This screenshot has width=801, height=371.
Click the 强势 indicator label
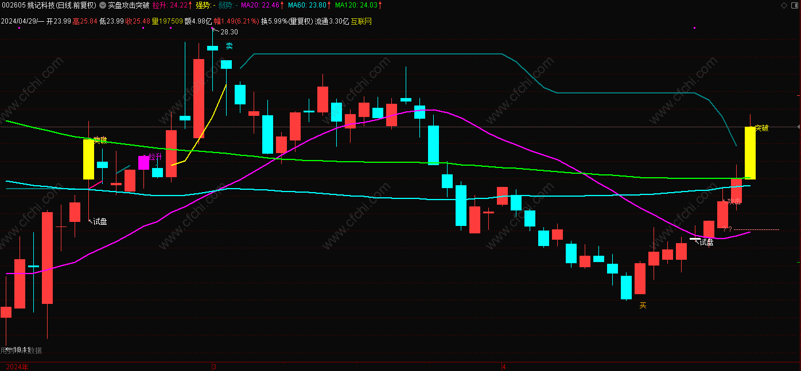pyautogui.click(x=205, y=5)
